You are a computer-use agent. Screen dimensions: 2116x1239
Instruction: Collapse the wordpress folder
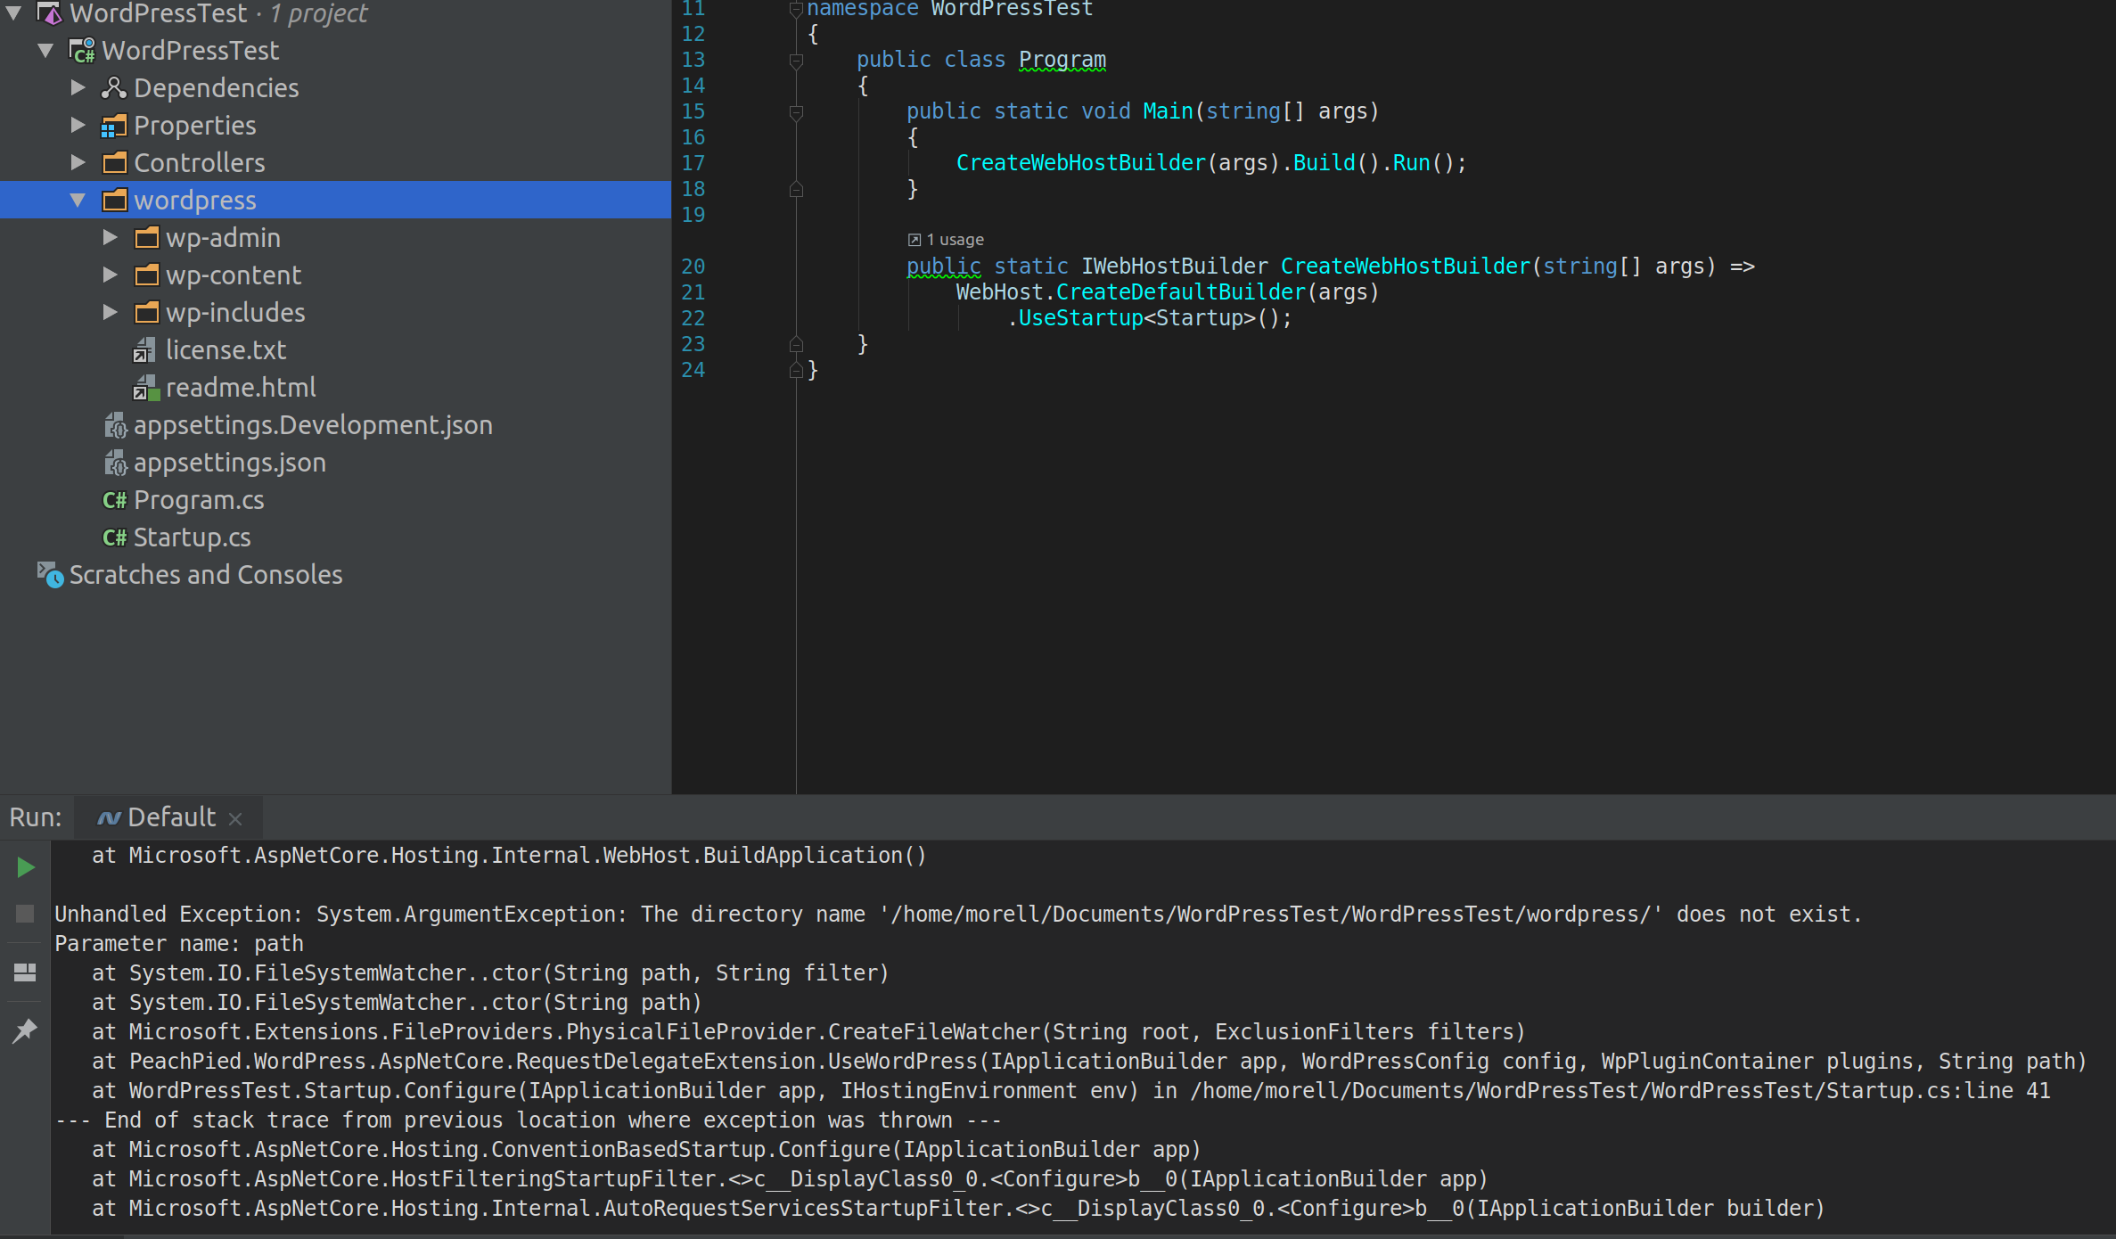coord(78,201)
